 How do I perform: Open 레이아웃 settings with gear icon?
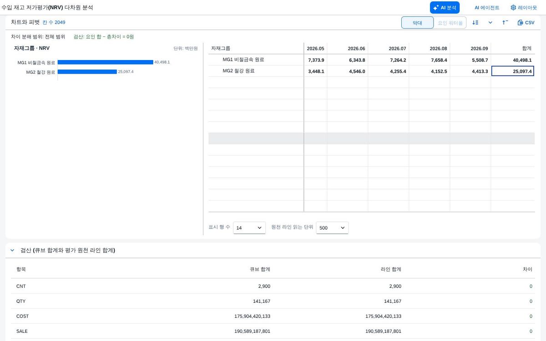pos(524,8)
